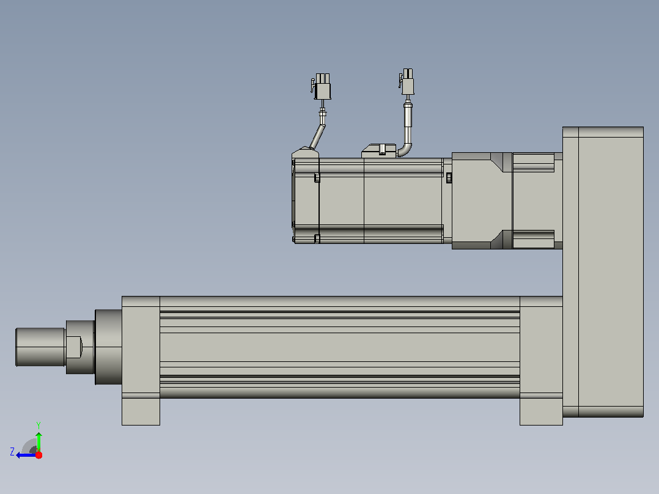Select the right cable connector plug above the motor
Image resolution: width=659 pixels, height=494 pixels.
click(x=407, y=81)
